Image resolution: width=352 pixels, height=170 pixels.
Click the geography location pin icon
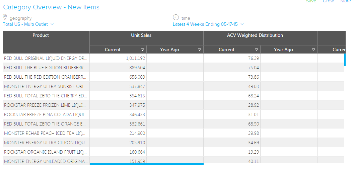pyautogui.click(x=5, y=17)
